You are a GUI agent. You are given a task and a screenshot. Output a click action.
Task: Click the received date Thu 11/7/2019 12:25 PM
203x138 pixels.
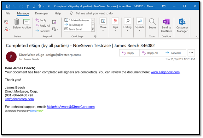(x=180, y=59)
